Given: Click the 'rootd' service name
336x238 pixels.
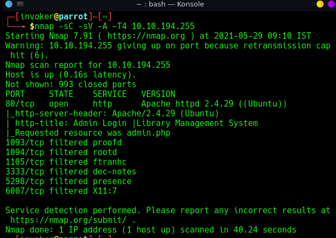Looking at the screenshot, I should 105,152.
